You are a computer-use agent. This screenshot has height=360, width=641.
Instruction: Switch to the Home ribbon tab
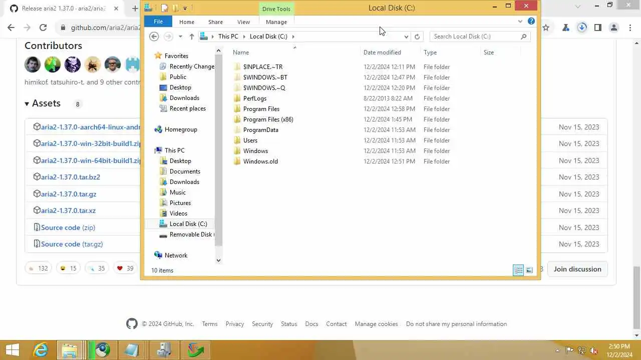[186, 22]
